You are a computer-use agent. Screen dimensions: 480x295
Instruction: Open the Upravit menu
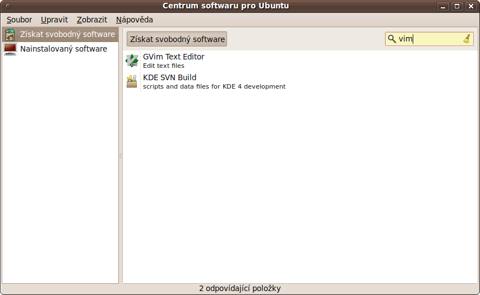click(x=54, y=20)
